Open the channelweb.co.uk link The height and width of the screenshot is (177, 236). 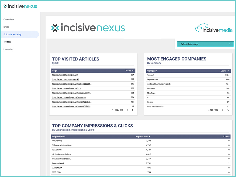tap(65, 79)
